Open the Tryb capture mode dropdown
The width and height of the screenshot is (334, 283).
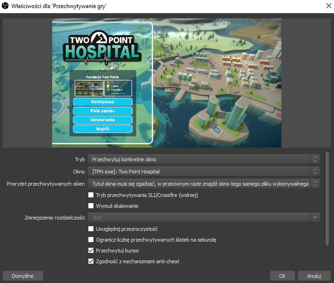click(x=204, y=159)
